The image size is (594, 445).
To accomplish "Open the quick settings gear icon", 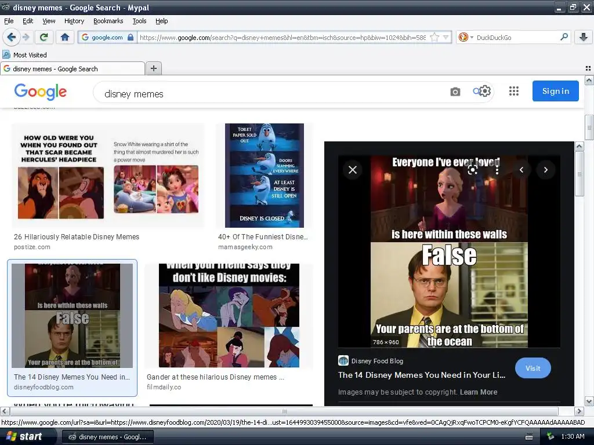I will (x=485, y=91).
